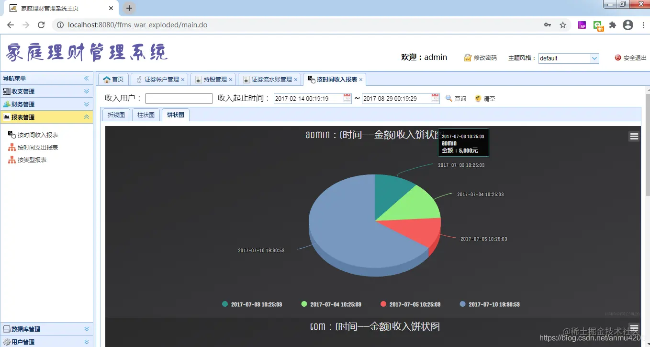
Task: Open the end date calendar picker icon
Action: click(x=435, y=98)
